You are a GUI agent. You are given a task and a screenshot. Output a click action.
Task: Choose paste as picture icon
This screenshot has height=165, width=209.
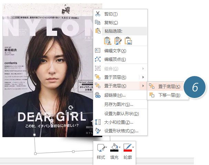tap(128, 41)
